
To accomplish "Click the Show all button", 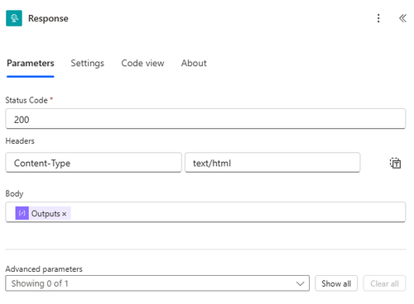I will [336, 283].
